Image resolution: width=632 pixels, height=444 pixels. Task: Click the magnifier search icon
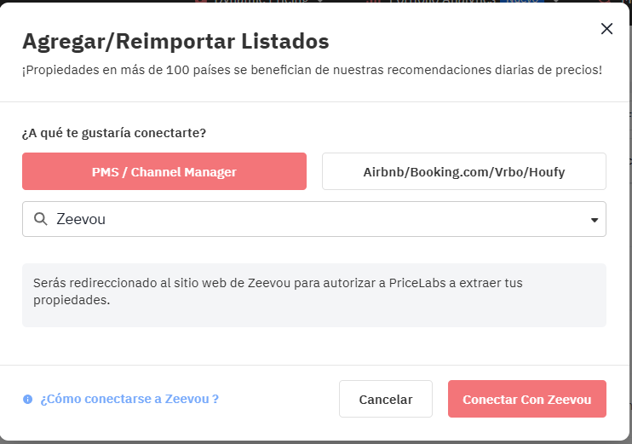point(40,219)
